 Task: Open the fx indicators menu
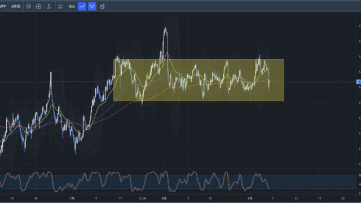(49, 6)
